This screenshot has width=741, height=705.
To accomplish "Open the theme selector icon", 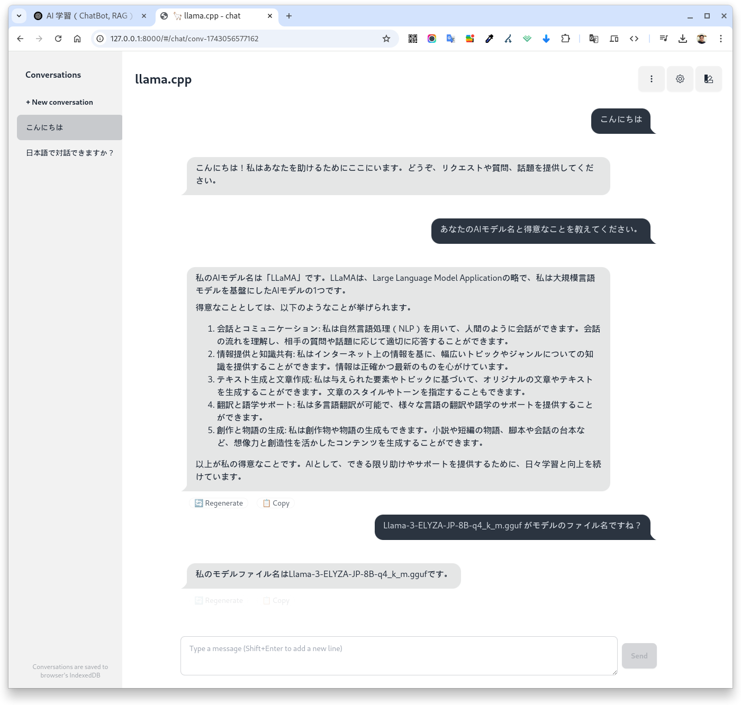I will point(709,79).
